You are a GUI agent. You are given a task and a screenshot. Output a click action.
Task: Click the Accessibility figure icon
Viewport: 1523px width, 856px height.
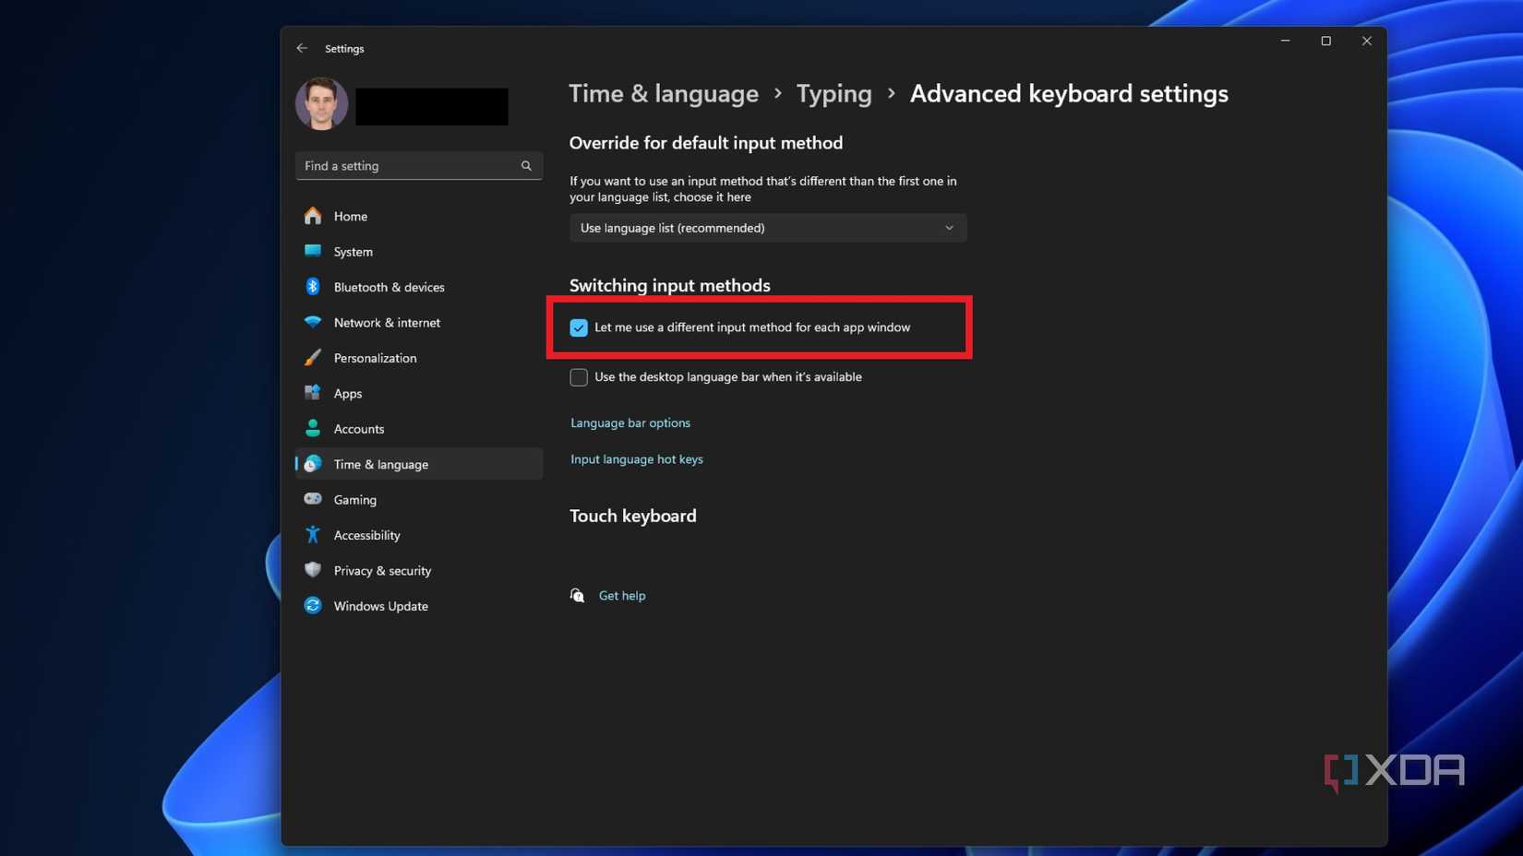[313, 535]
